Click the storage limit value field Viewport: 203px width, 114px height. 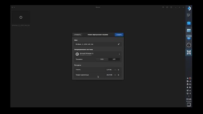109,75
